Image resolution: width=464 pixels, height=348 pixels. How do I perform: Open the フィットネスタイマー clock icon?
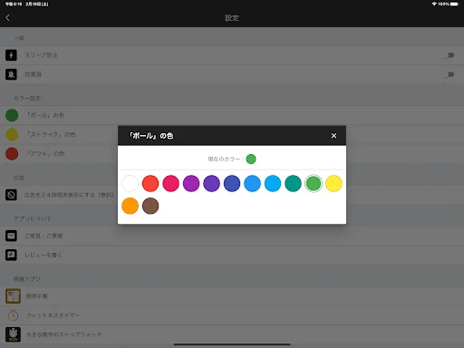click(13, 315)
